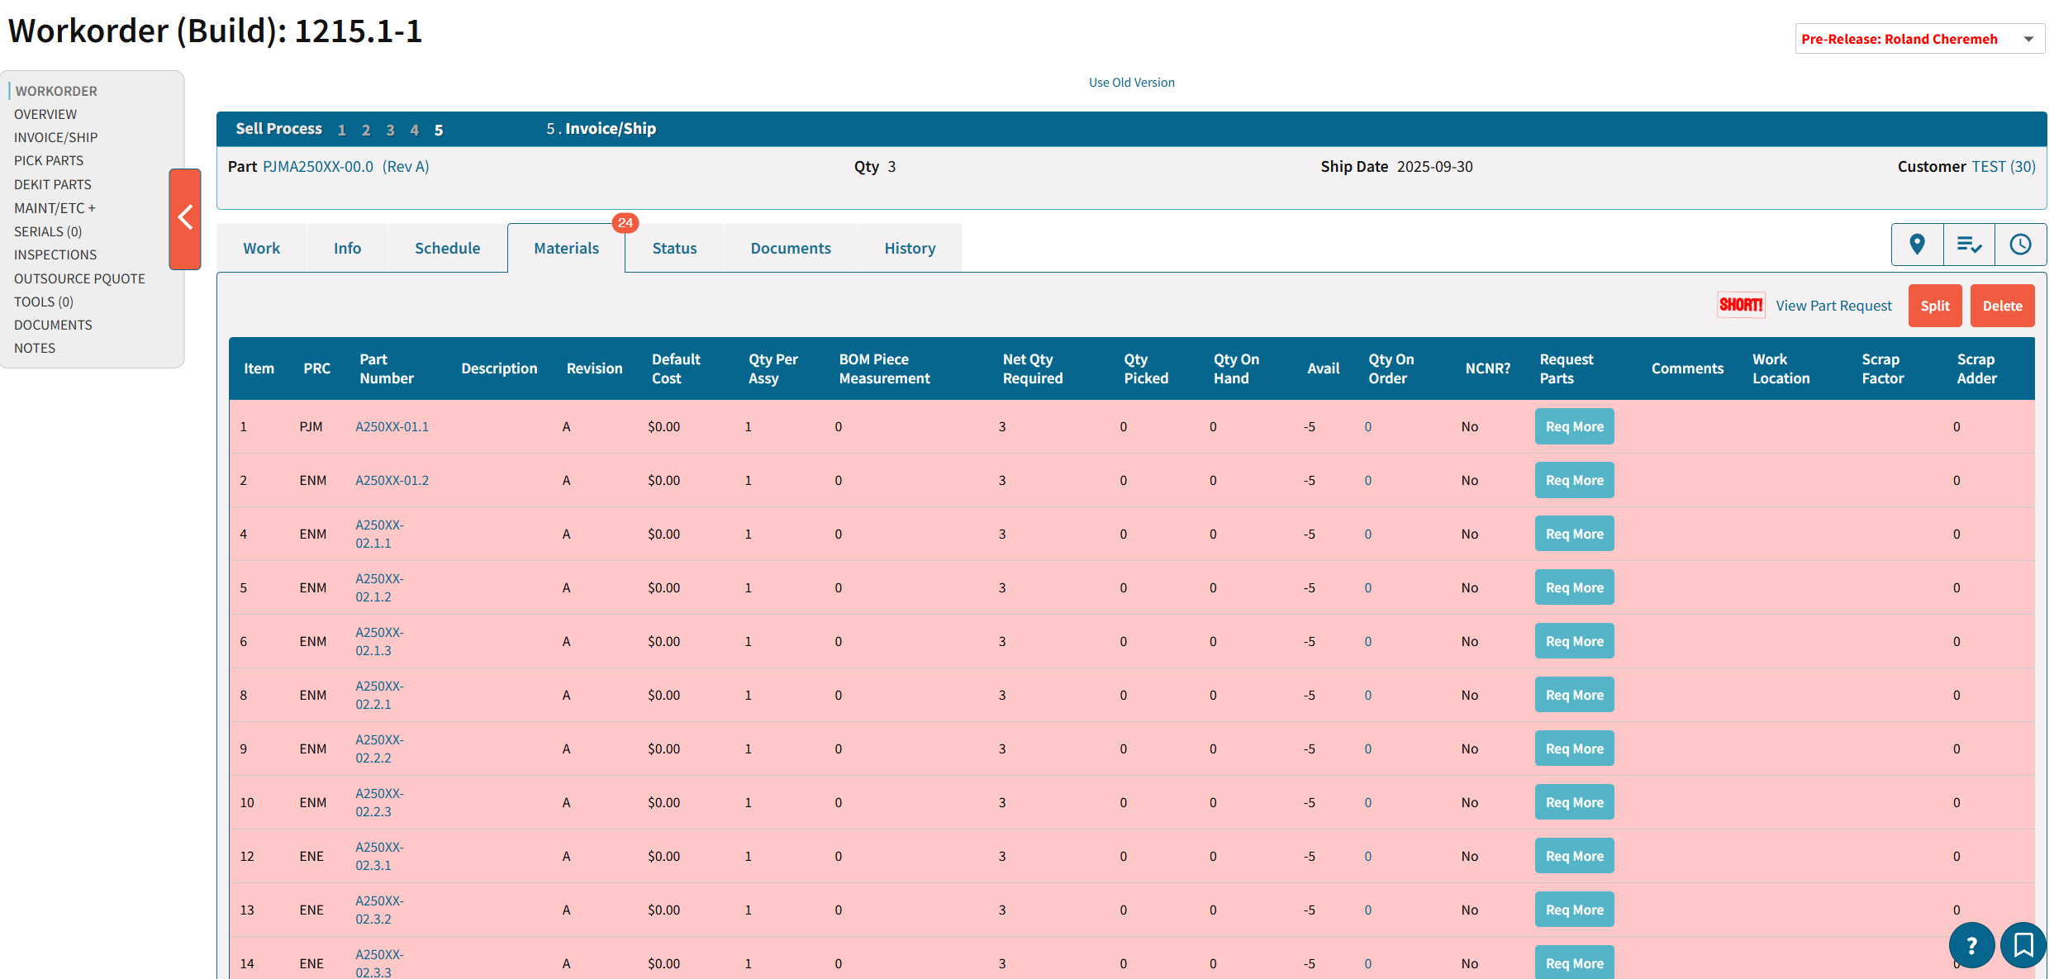The height and width of the screenshot is (979, 2054).
Task: Click the bookmark icon button
Action: coord(2023,944)
